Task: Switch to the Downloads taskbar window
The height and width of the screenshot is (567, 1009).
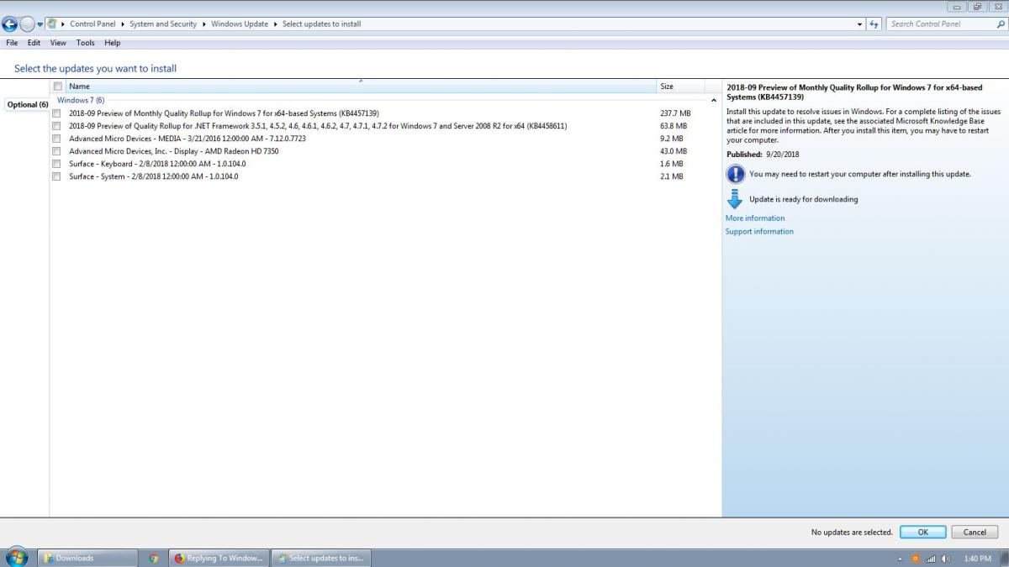Action: pos(87,558)
